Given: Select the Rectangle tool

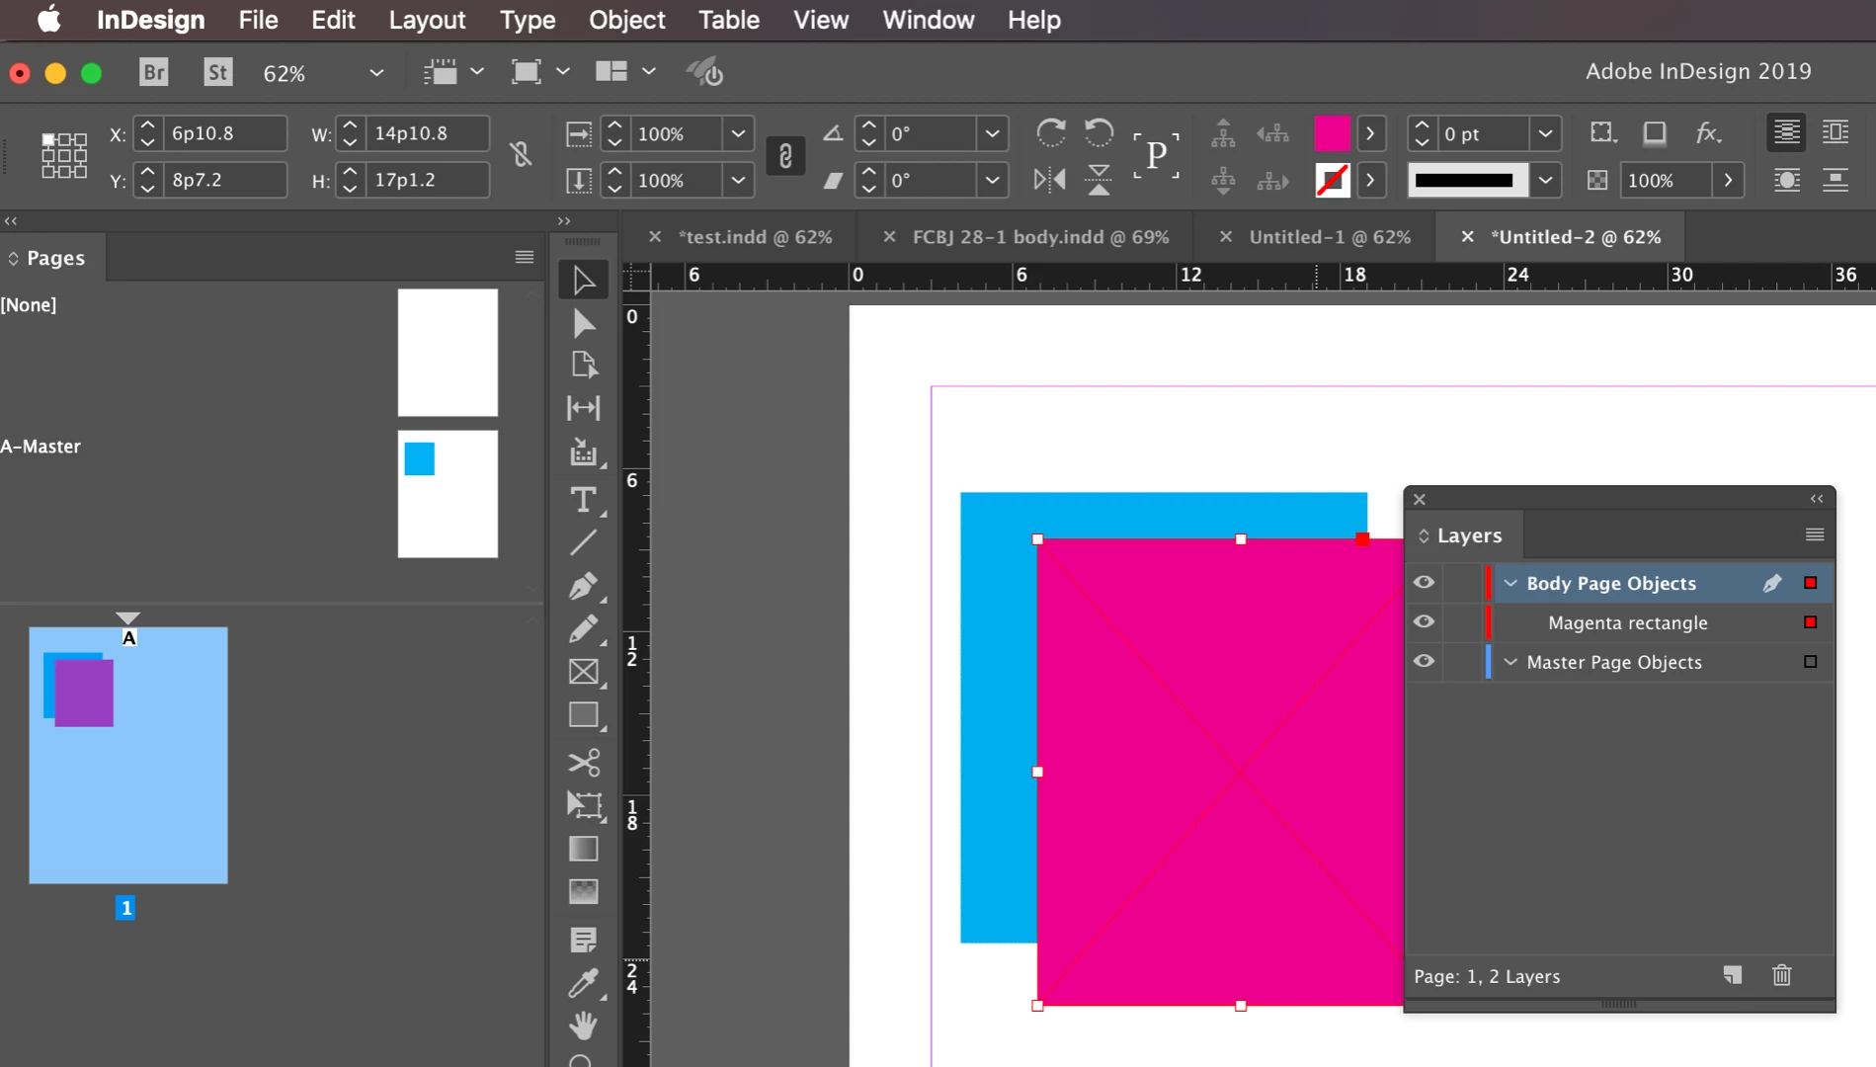Looking at the screenshot, I should (583, 714).
